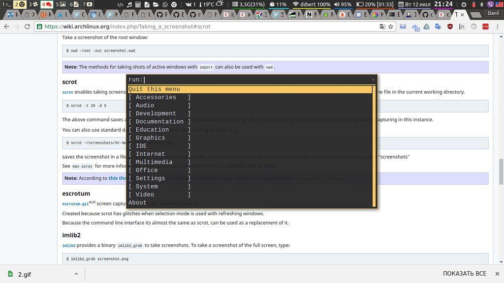Open Chrome's three-dot menu

[x=497, y=27]
